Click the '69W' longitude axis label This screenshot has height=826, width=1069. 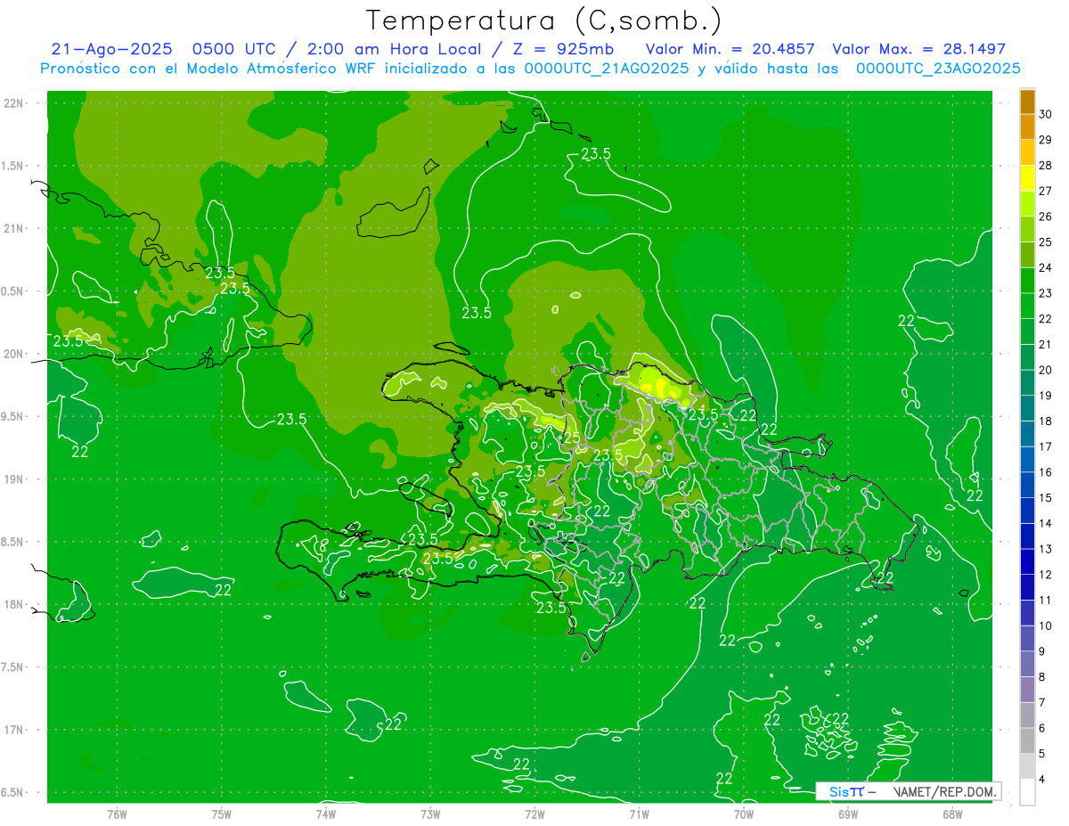point(848,814)
